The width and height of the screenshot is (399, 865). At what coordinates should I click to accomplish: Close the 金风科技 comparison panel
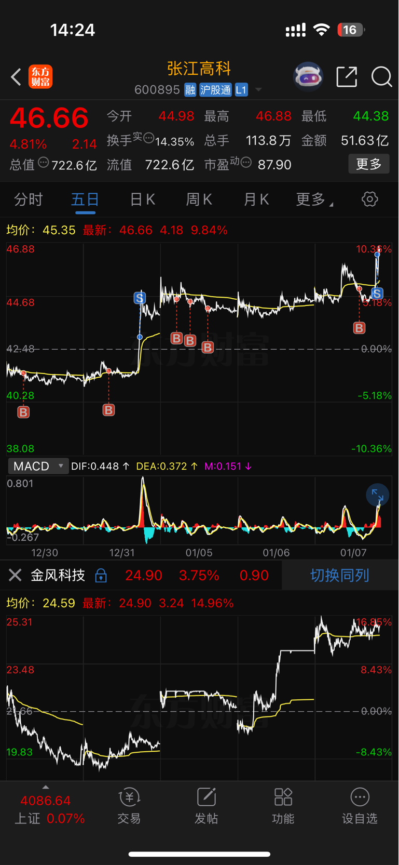pos(15,575)
